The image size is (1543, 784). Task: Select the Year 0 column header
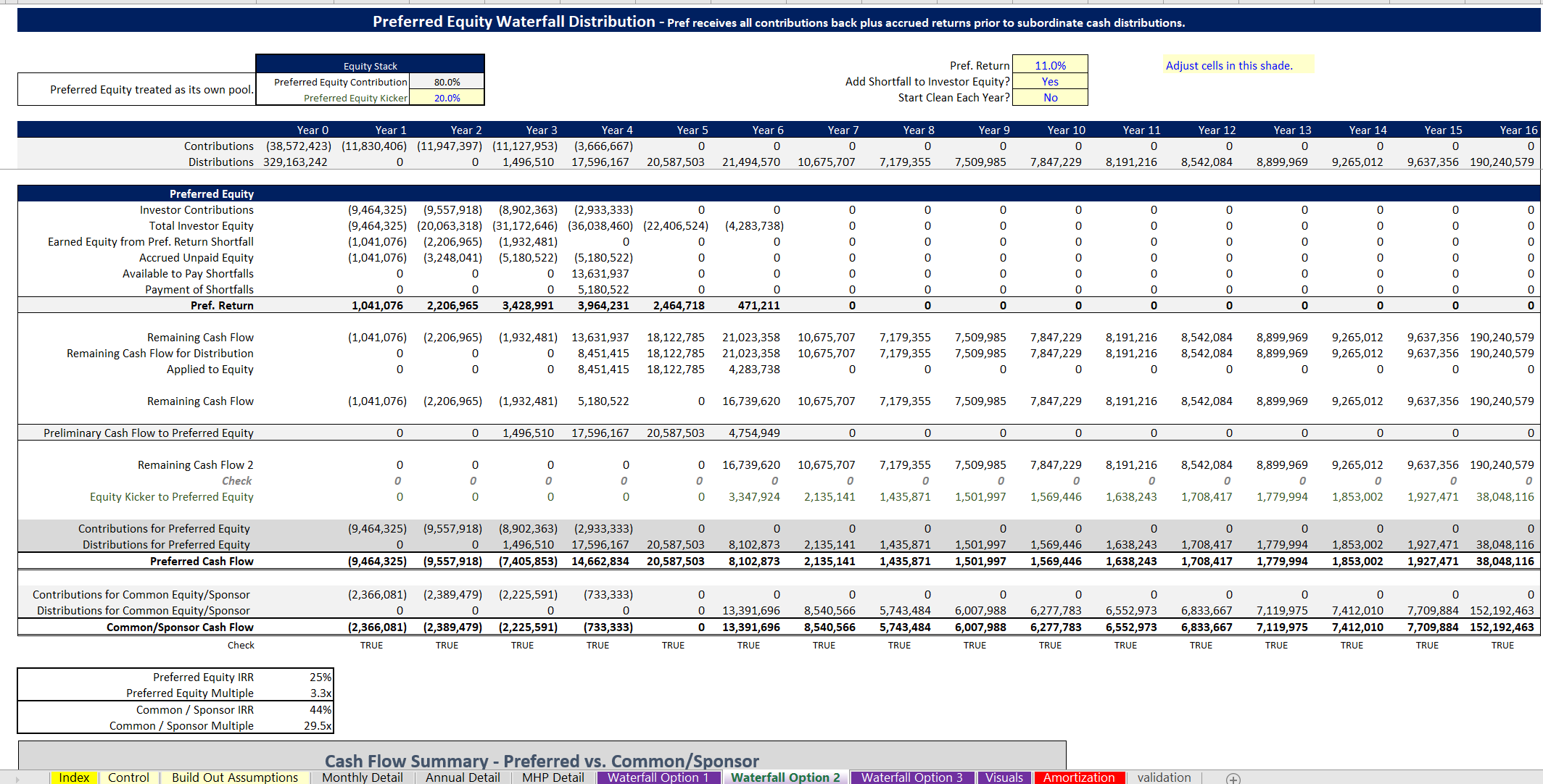point(313,130)
